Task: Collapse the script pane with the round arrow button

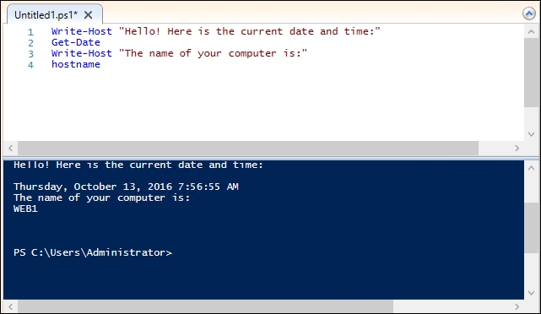Action: click(529, 14)
